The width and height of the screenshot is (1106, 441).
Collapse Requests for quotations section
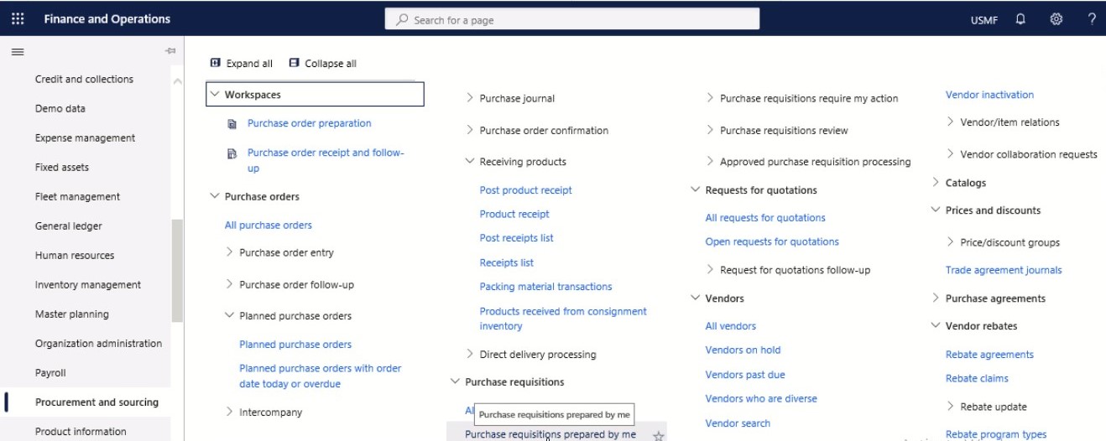tap(696, 189)
